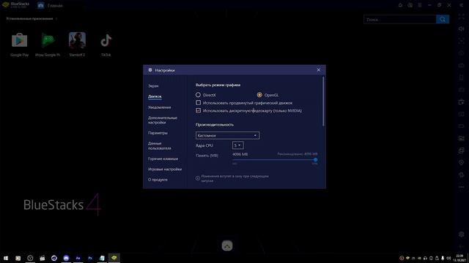Open the Дополнительные настройки tab
This screenshot has height=263, width=469.
(x=163, y=120)
